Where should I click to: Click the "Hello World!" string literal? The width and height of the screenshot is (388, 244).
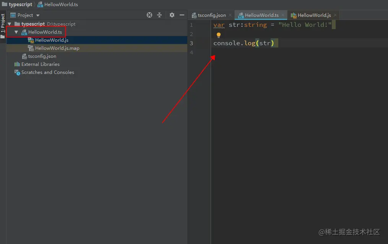pos(305,25)
